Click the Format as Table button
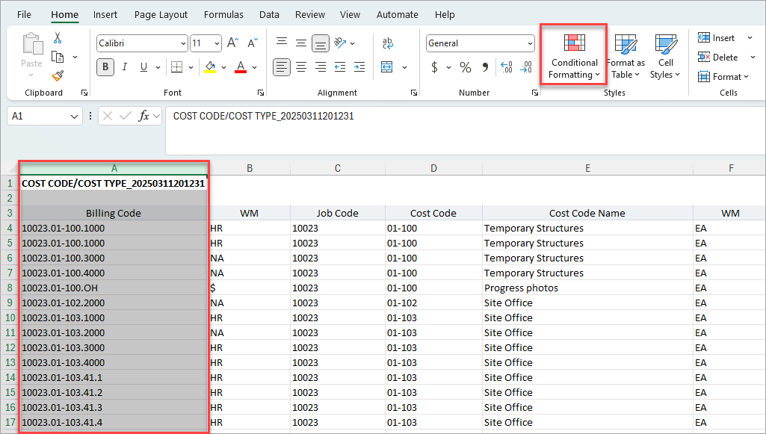Image resolution: width=766 pixels, height=434 pixels. tap(626, 57)
